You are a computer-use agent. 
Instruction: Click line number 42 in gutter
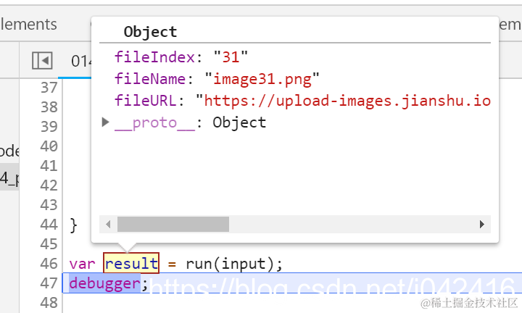[49, 185]
